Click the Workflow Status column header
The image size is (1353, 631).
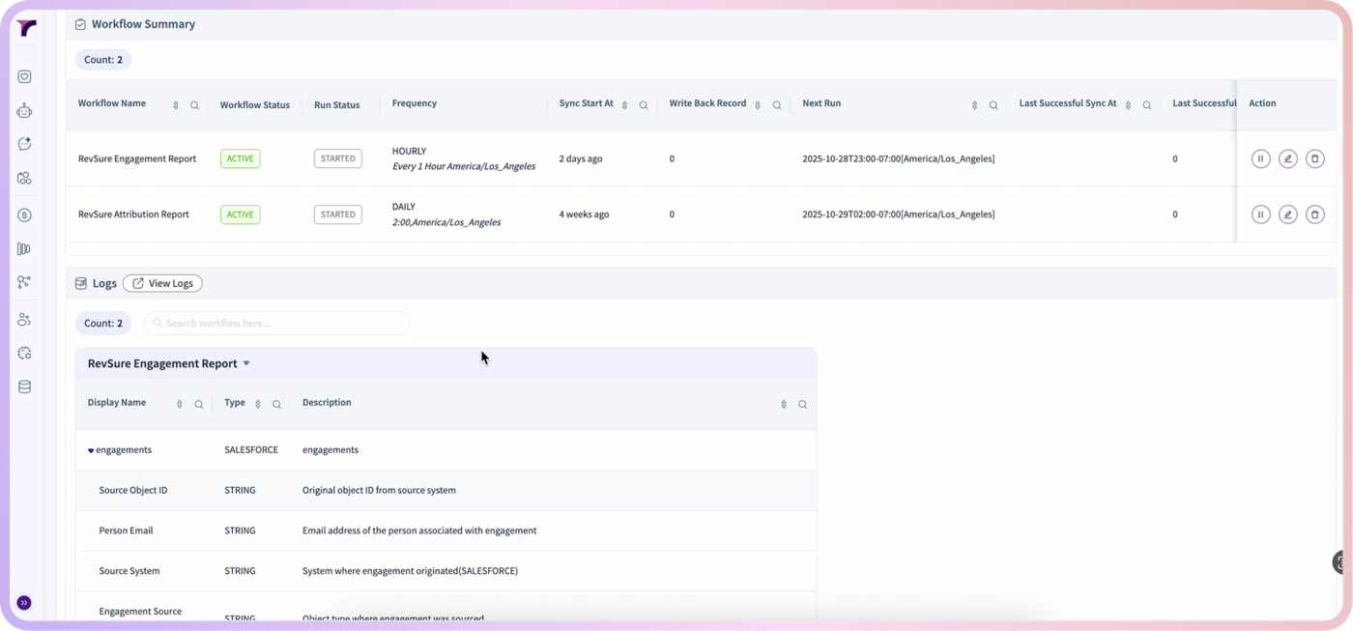click(x=255, y=105)
